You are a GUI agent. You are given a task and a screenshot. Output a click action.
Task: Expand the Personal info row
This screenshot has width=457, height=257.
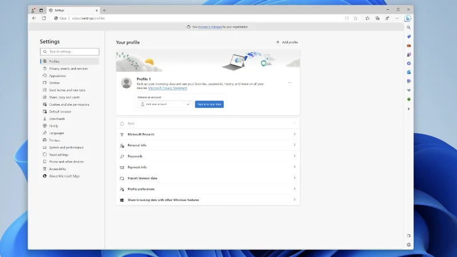pyautogui.click(x=208, y=145)
